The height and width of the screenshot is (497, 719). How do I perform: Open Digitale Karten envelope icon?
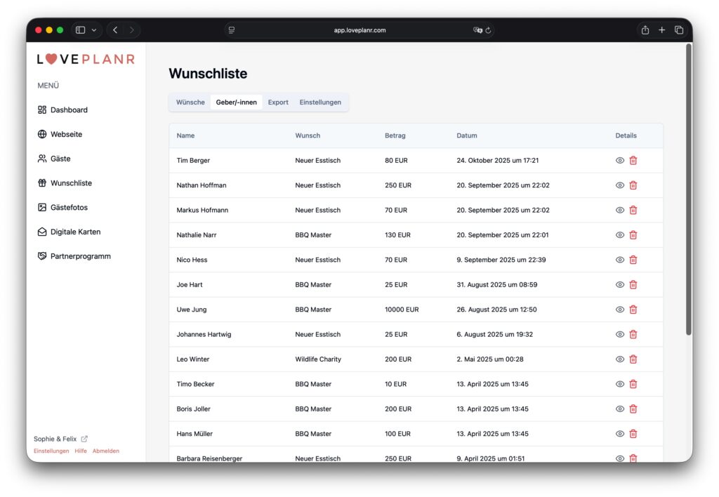[42, 232]
